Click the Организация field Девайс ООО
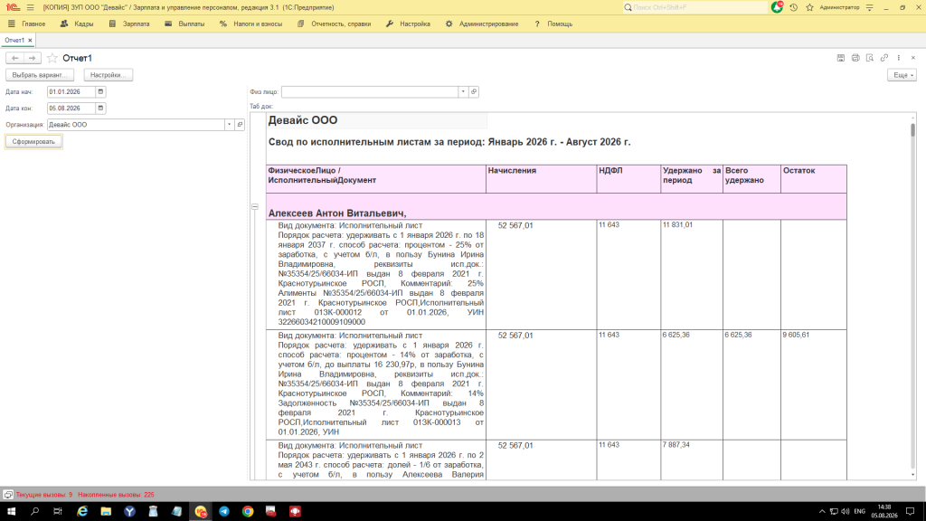926x521 pixels. point(136,125)
